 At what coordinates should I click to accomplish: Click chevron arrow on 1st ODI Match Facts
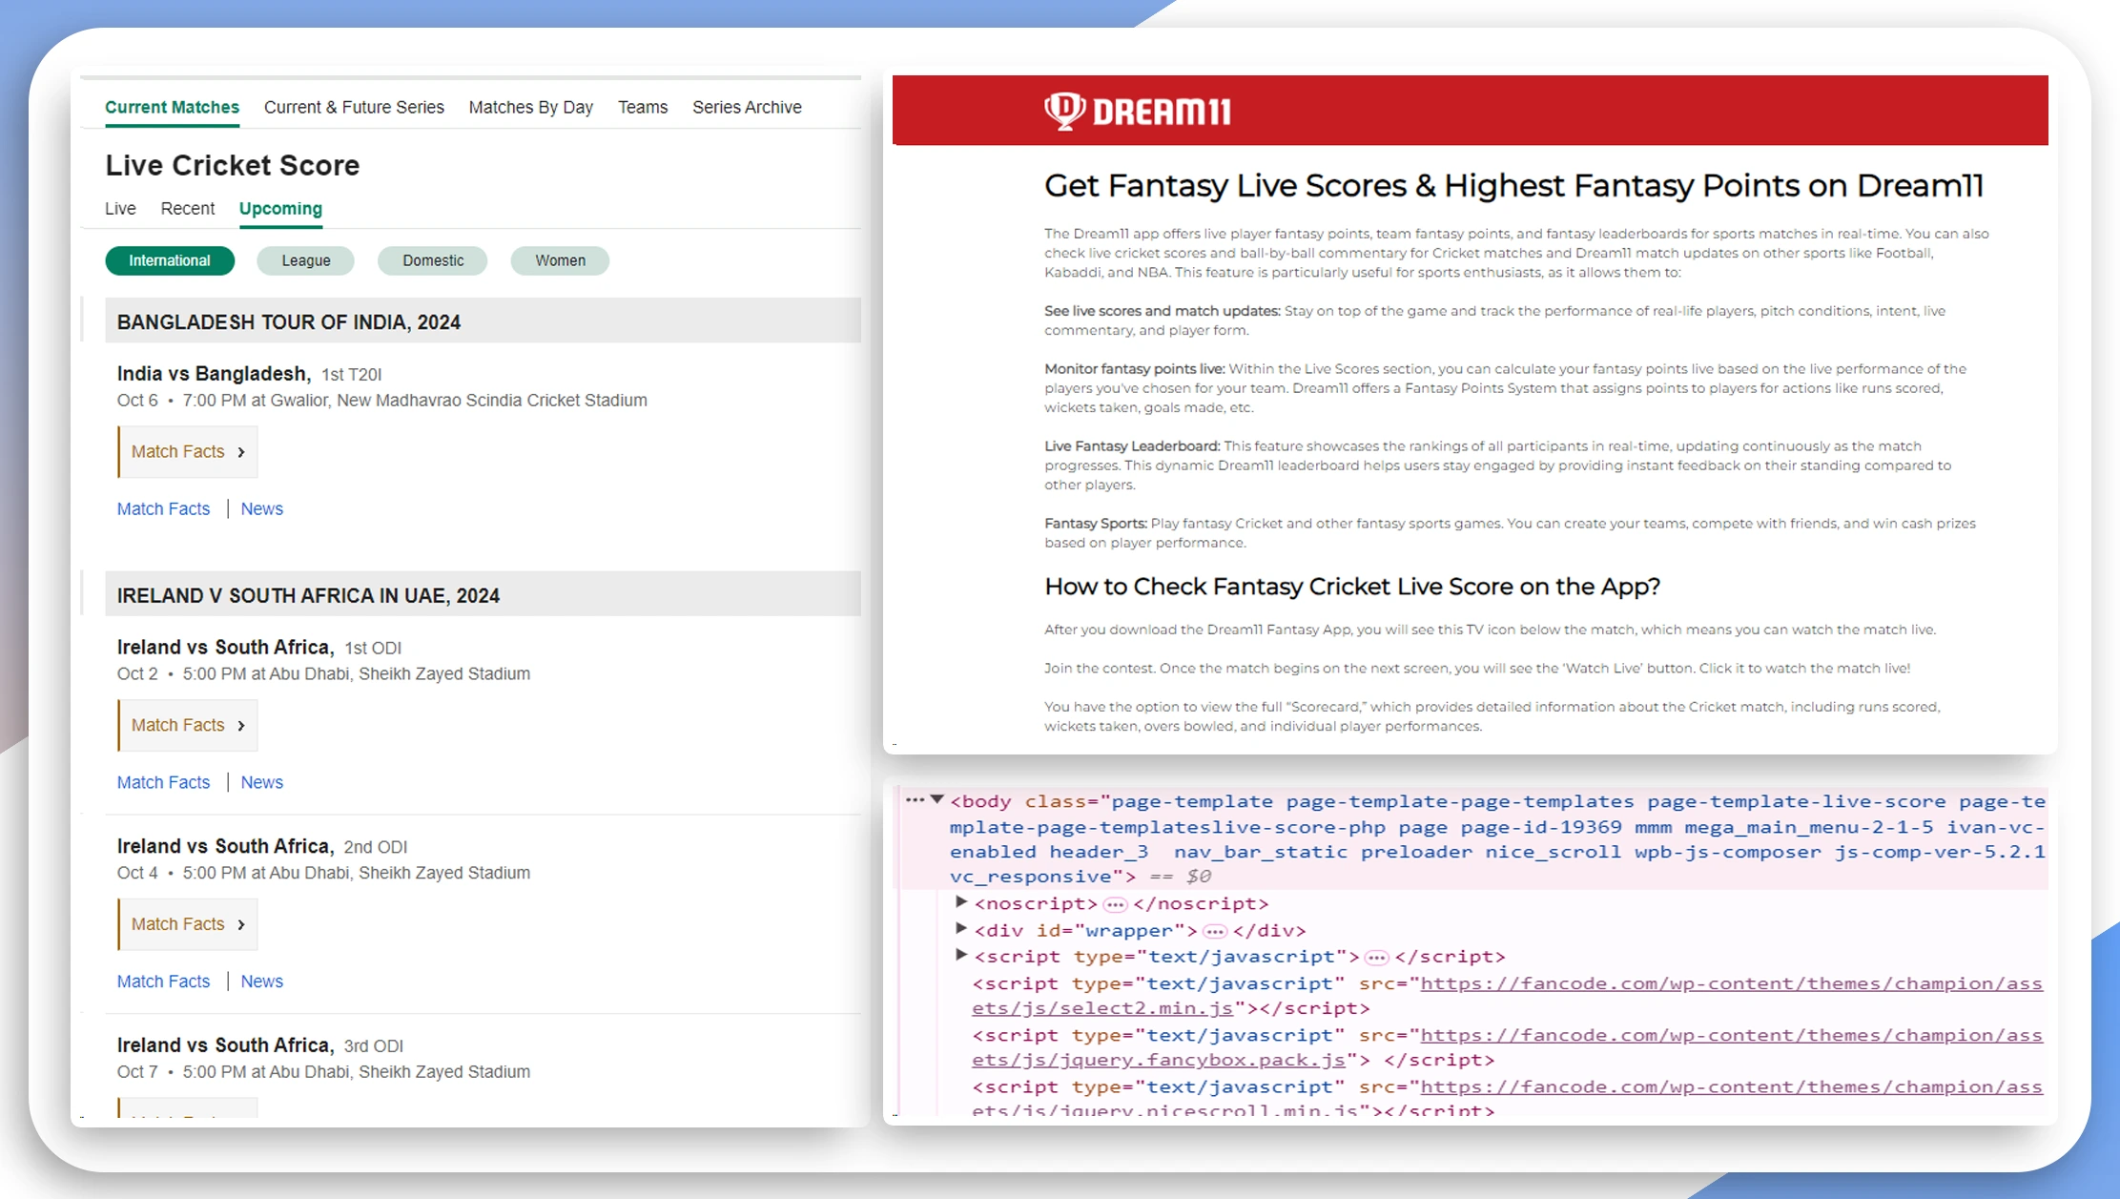[x=241, y=726]
